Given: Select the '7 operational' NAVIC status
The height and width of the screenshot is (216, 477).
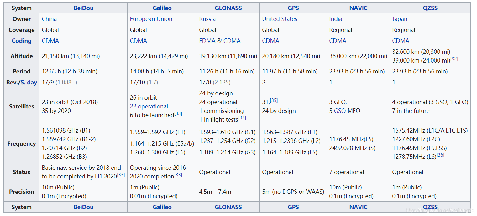Looking at the screenshot, I should click(347, 172).
